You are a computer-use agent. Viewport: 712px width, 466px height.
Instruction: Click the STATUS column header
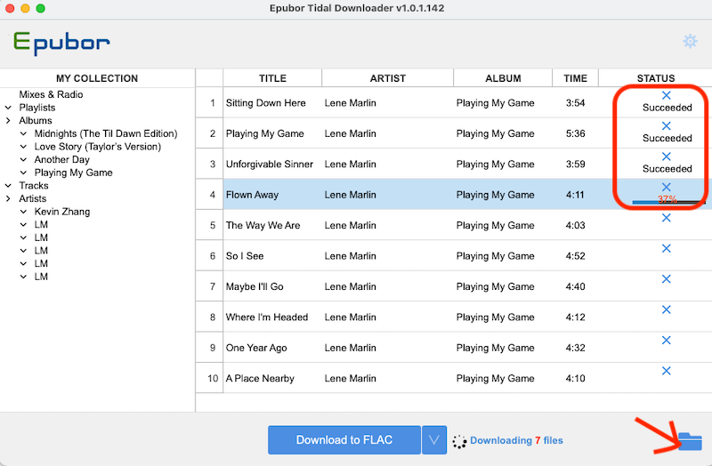(656, 78)
